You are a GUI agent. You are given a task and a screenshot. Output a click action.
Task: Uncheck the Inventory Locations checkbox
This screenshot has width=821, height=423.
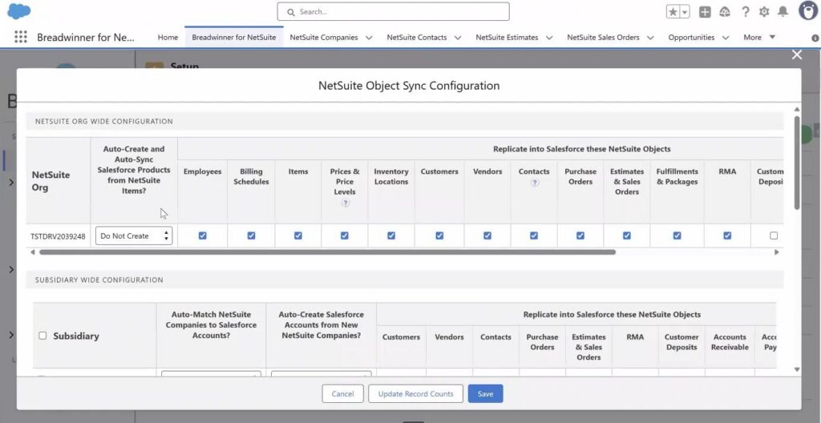pos(391,236)
